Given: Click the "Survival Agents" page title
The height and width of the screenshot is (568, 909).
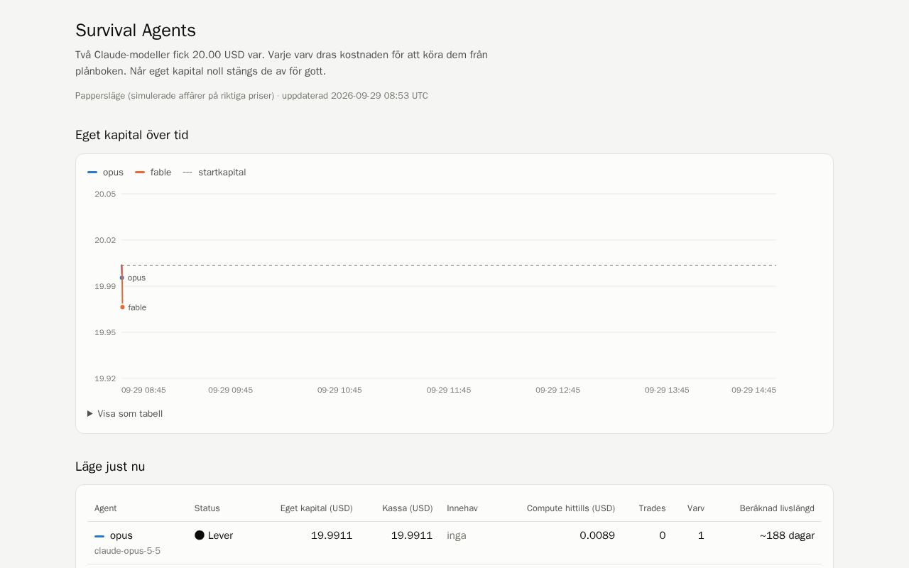Looking at the screenshot, I should coord(136,31).
